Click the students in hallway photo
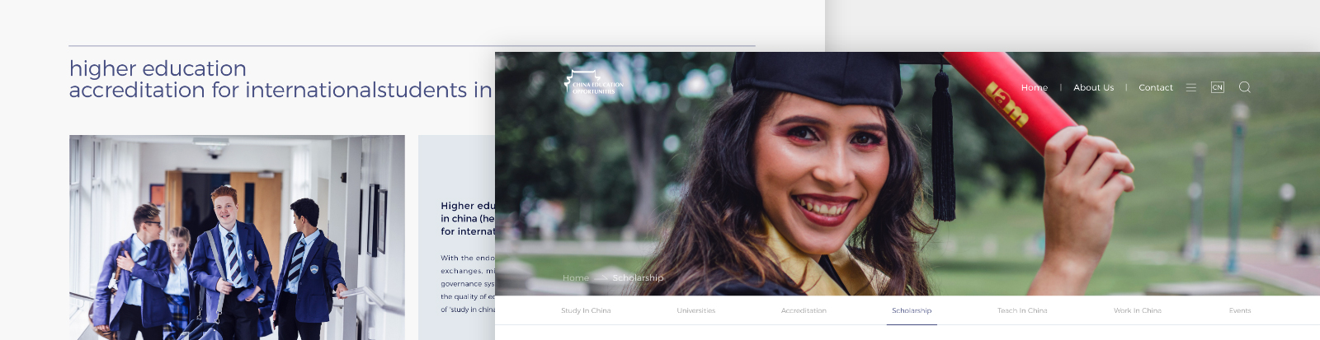 coord(237,237)
